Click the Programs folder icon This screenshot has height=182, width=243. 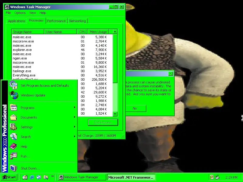tap(13, 107)
